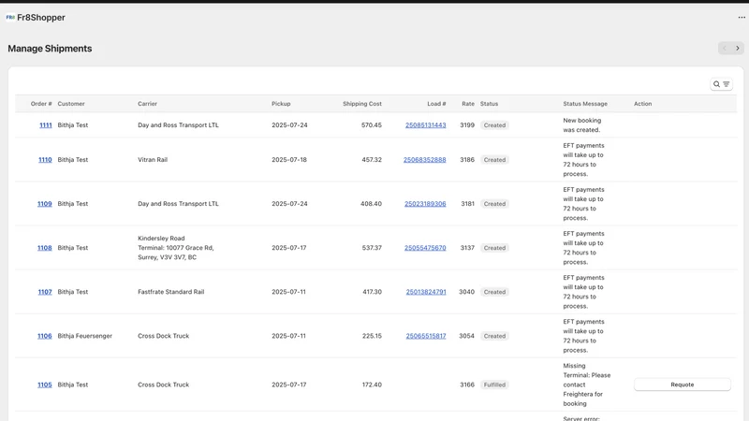Click rate value 3166
The height and width of the screenshot is (421, 749).
click(467, 385)
